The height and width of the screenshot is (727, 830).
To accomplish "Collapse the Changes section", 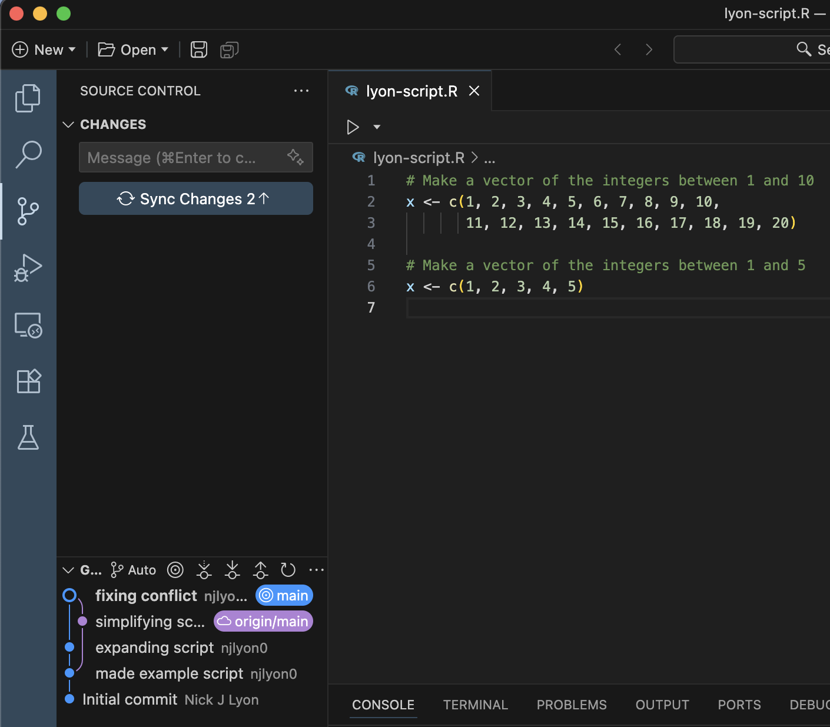I will point(68,124).
